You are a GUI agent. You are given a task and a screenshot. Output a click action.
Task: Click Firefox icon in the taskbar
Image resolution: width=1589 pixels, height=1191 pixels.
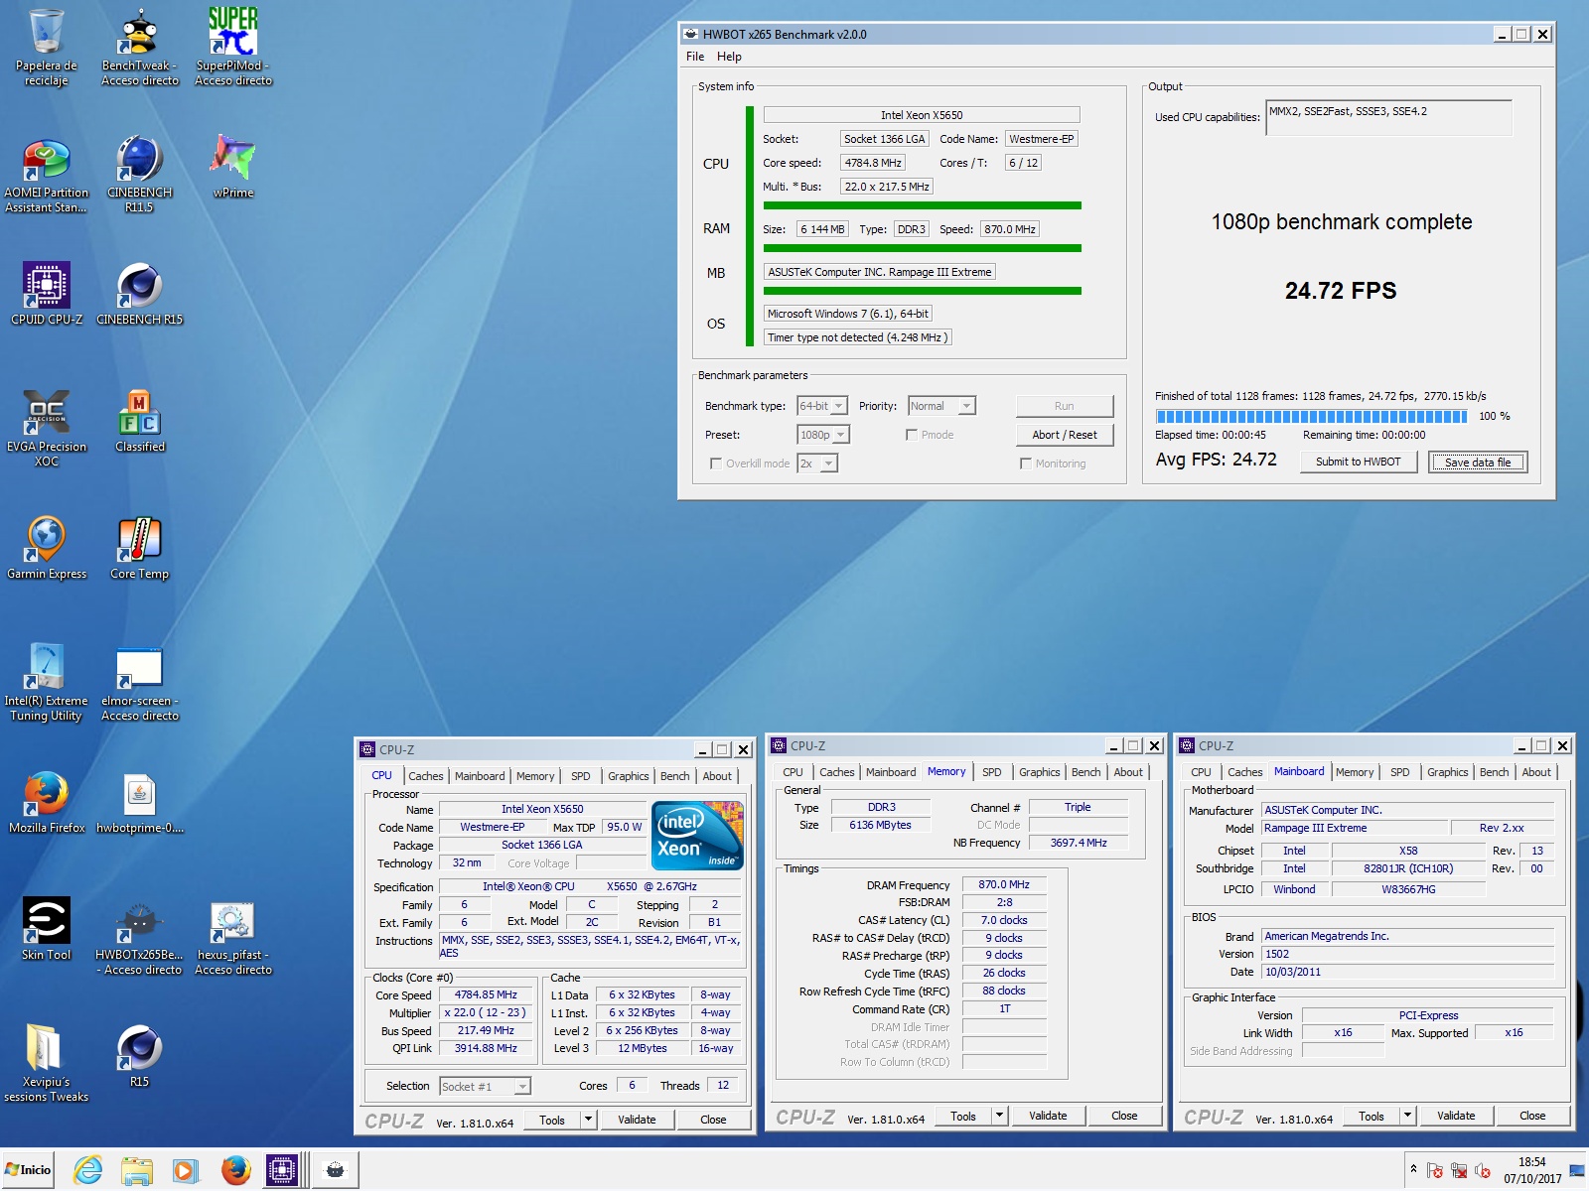point(235,1170)
